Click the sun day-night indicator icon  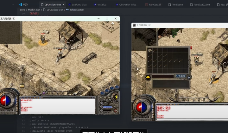[x=116, y=97]
